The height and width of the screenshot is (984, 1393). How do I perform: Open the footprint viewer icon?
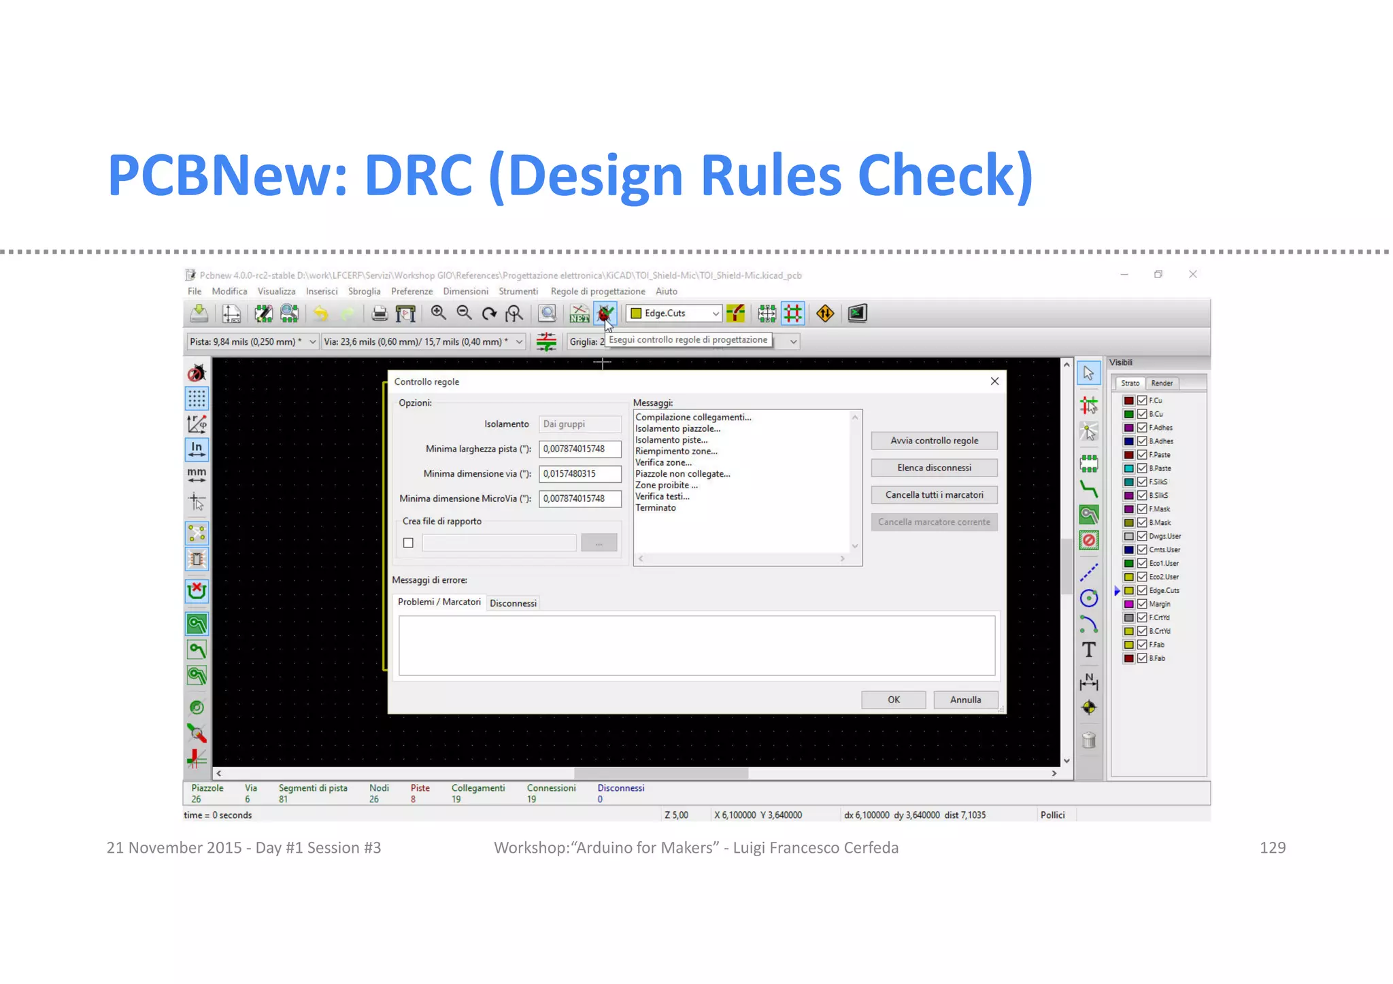[x=289, y=313]
